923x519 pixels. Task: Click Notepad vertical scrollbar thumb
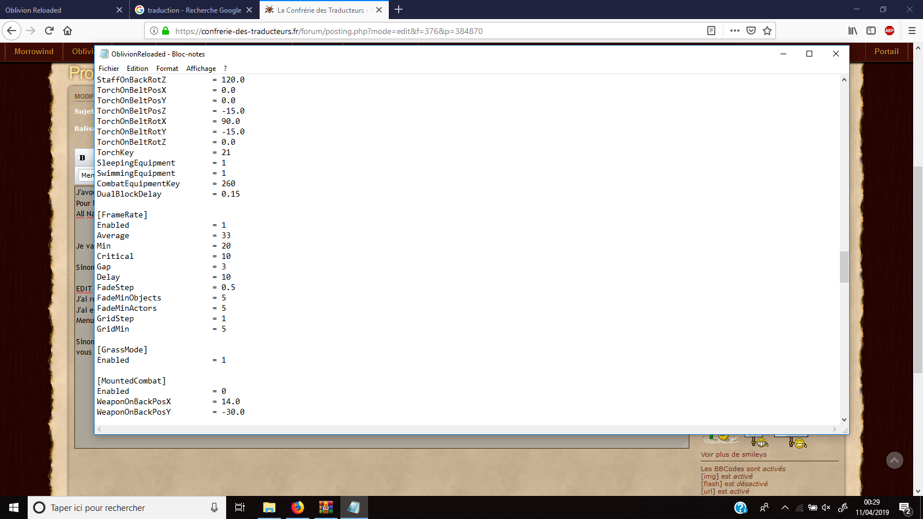[x=844, y=266]
